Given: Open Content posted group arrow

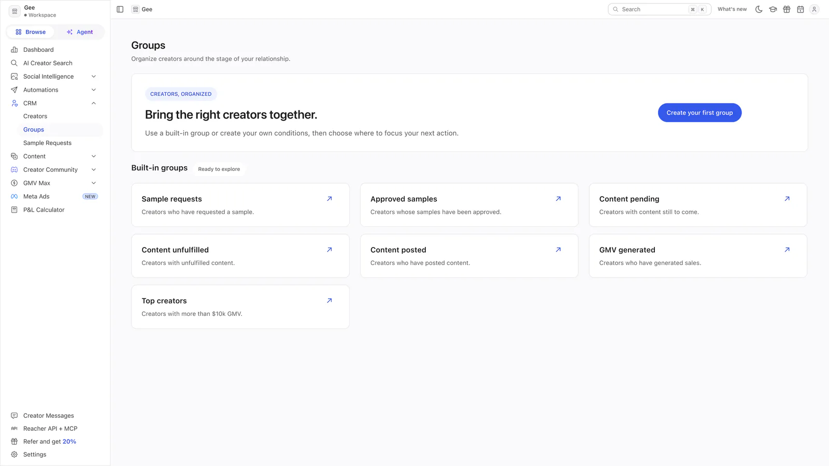Looking at the screenshot, I should (559, 250).
